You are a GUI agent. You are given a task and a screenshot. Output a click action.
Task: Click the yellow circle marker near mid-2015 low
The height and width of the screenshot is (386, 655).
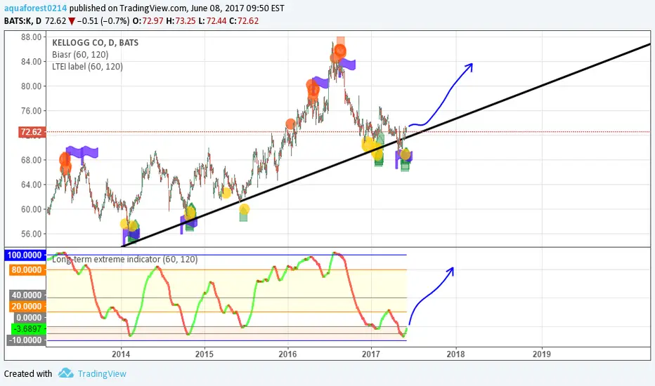coord(244,209)
